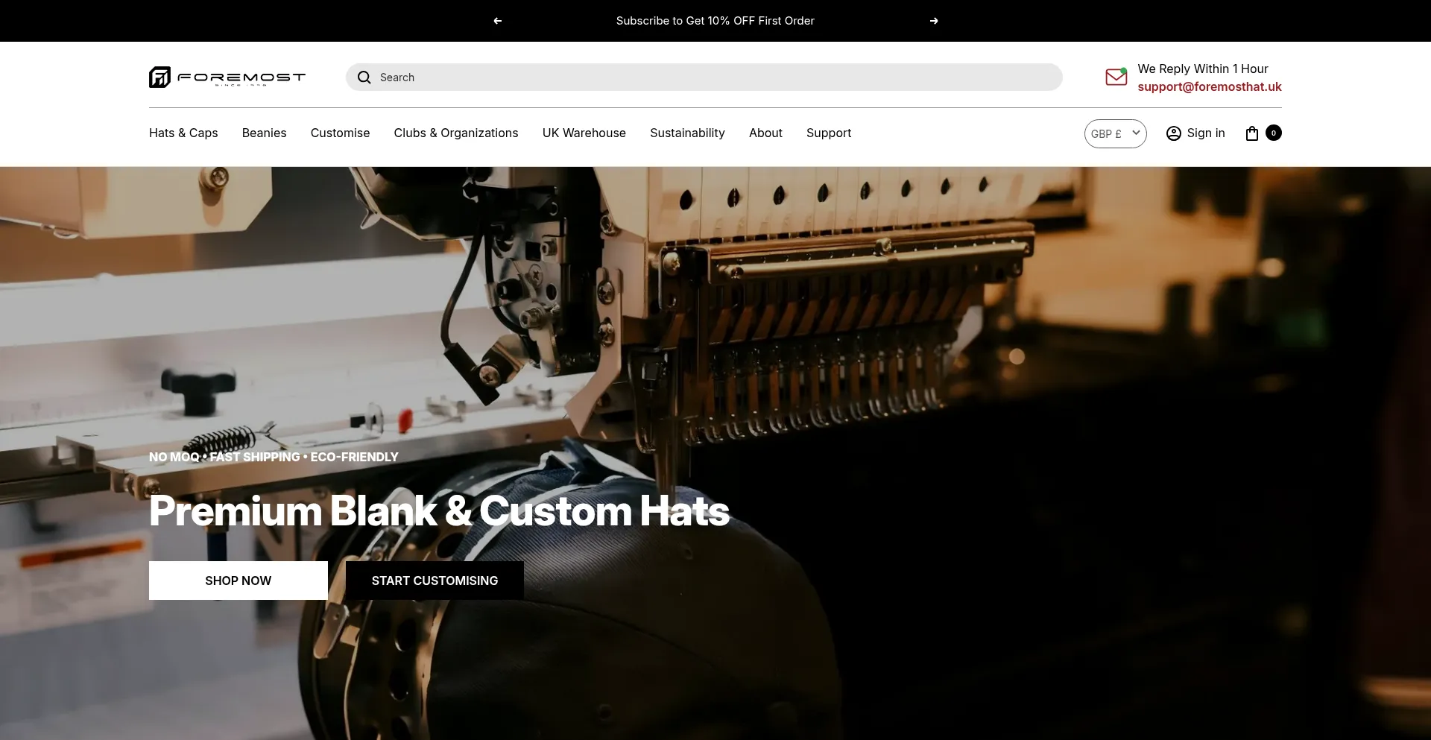Click the START CUSTOMISING button
The image size is (1431, 740).
point(435,581)
